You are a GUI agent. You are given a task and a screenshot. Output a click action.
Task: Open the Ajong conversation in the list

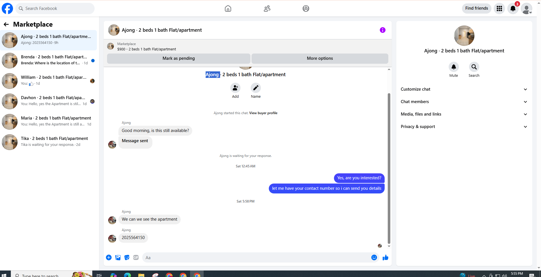48,40
